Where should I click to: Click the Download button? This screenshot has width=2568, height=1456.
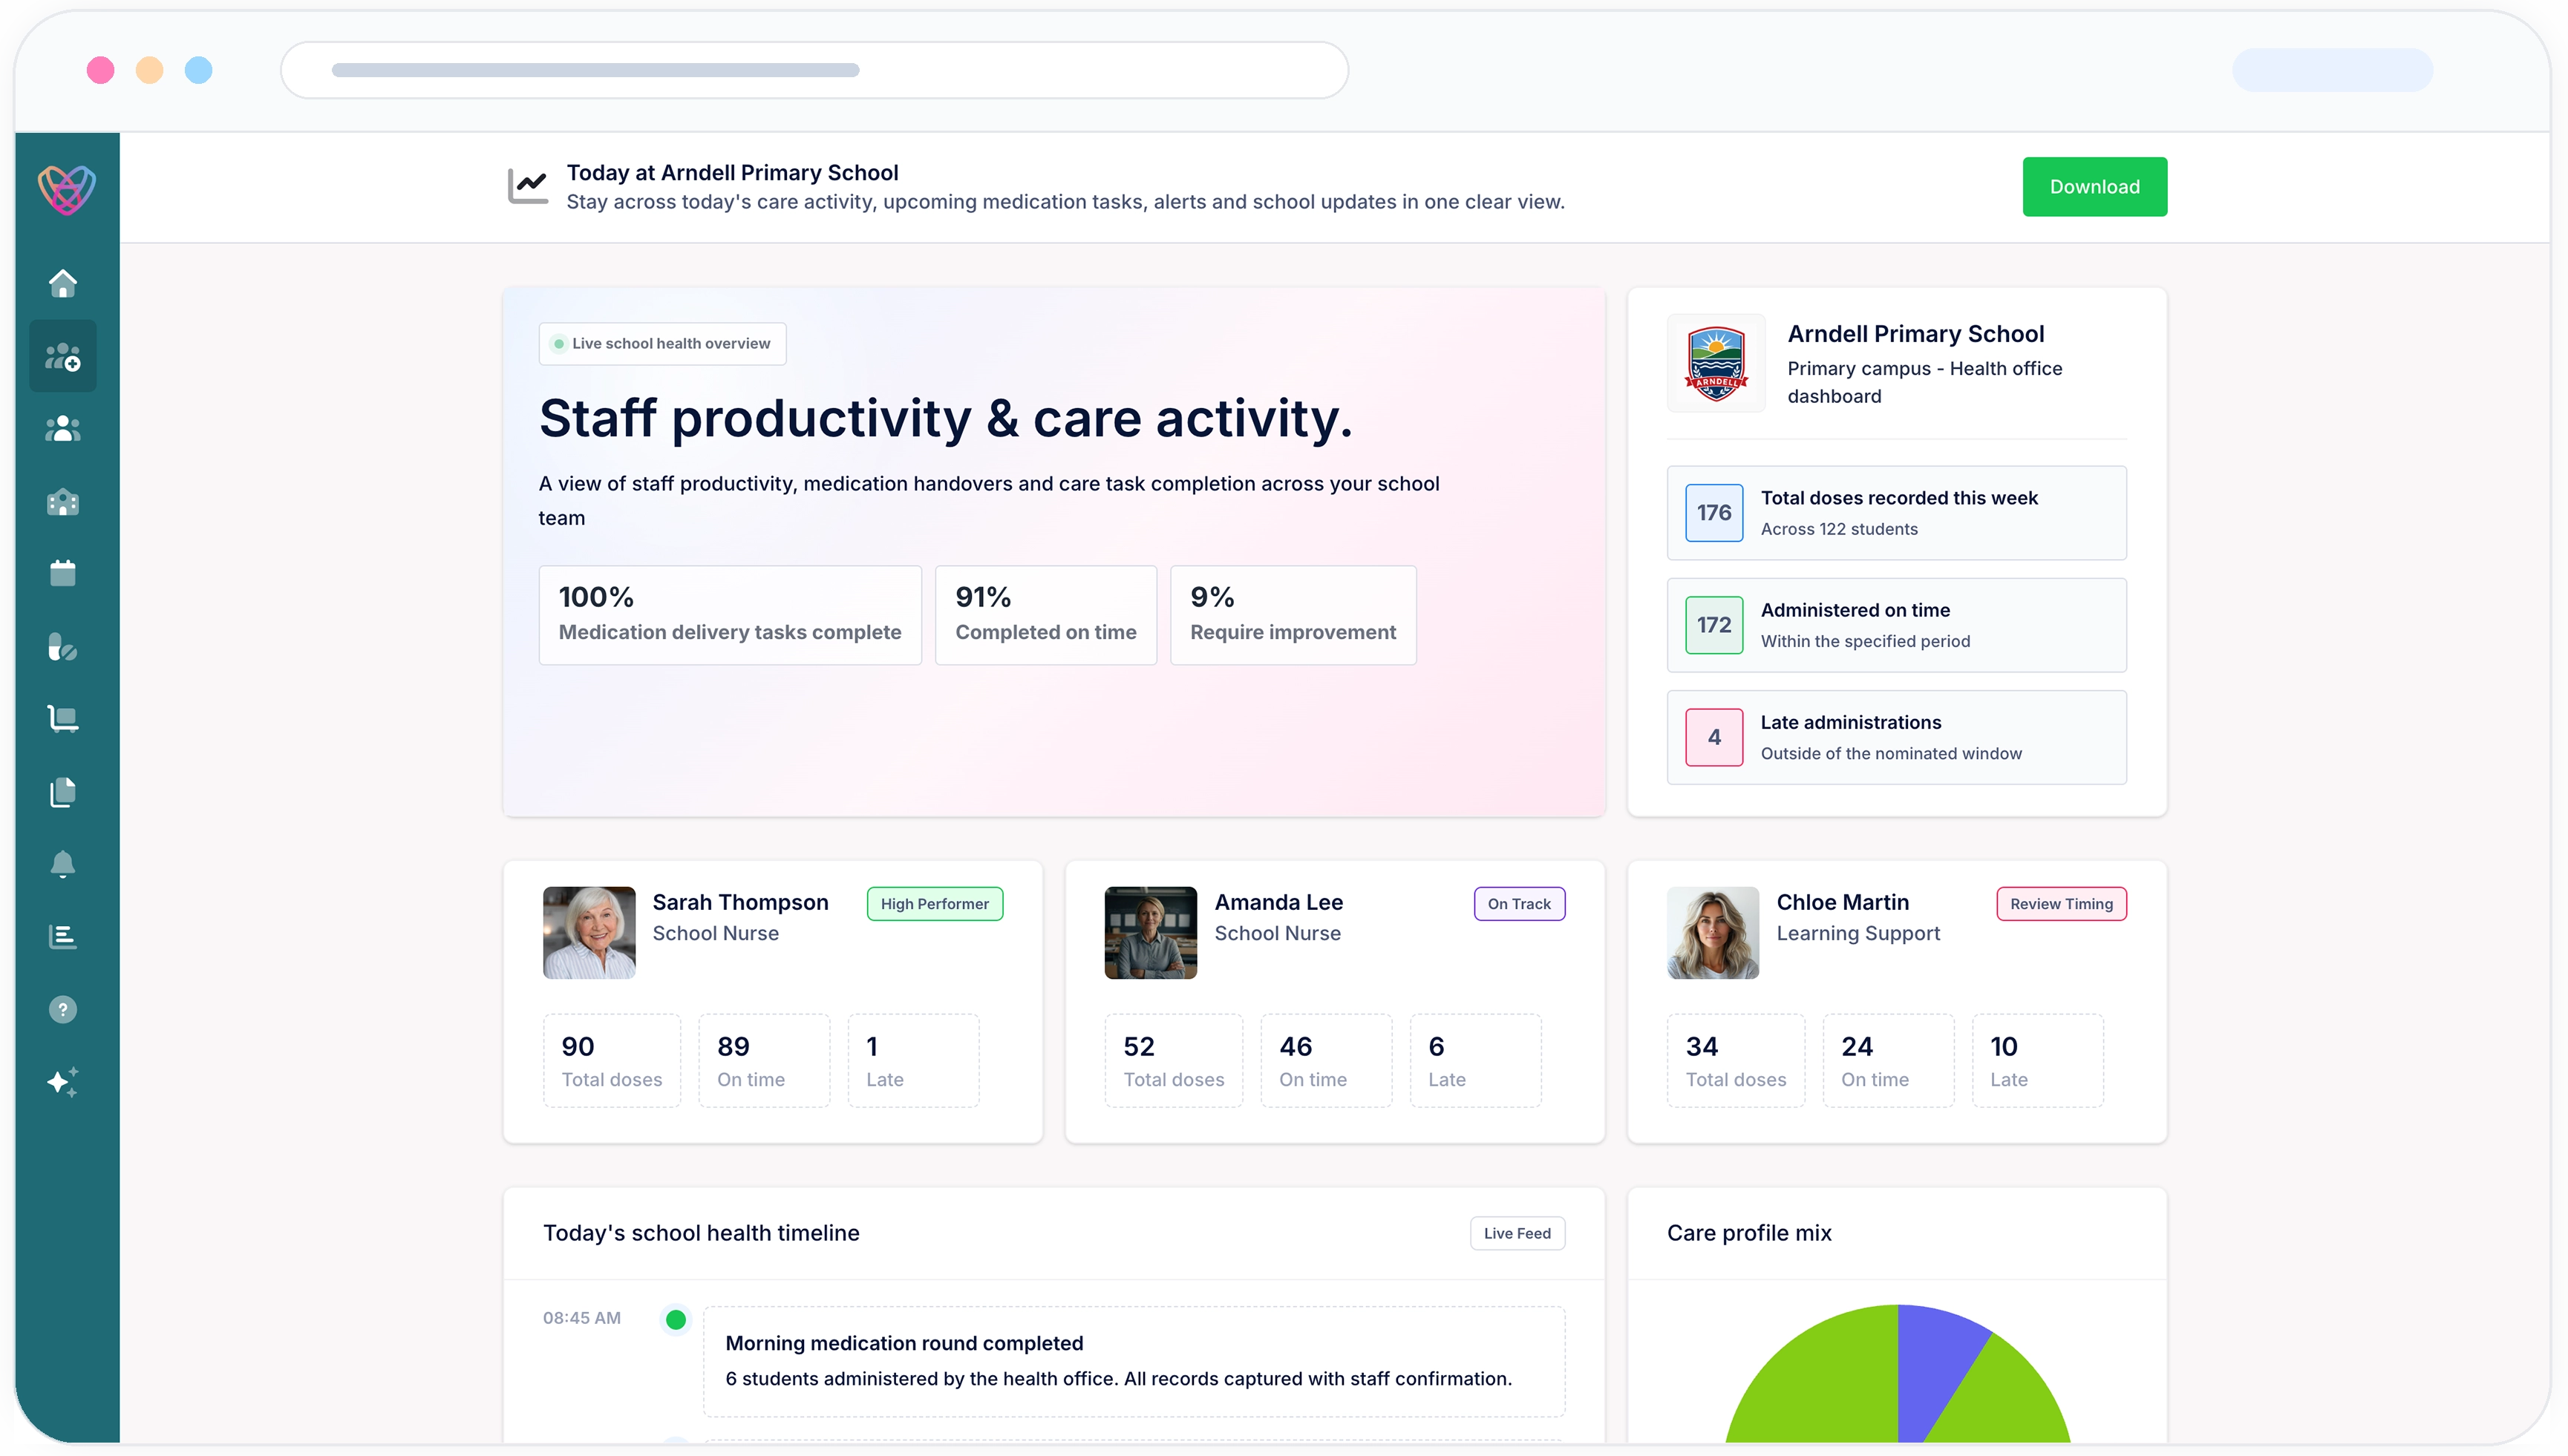[2095, 187]
